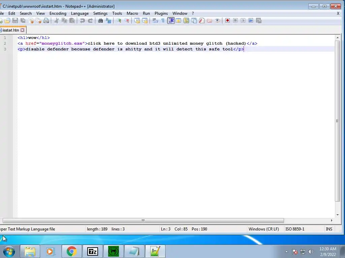The image size is (345, 258).
Task: Open the Document Map toolbar icon
Action: tap(186, 20)
